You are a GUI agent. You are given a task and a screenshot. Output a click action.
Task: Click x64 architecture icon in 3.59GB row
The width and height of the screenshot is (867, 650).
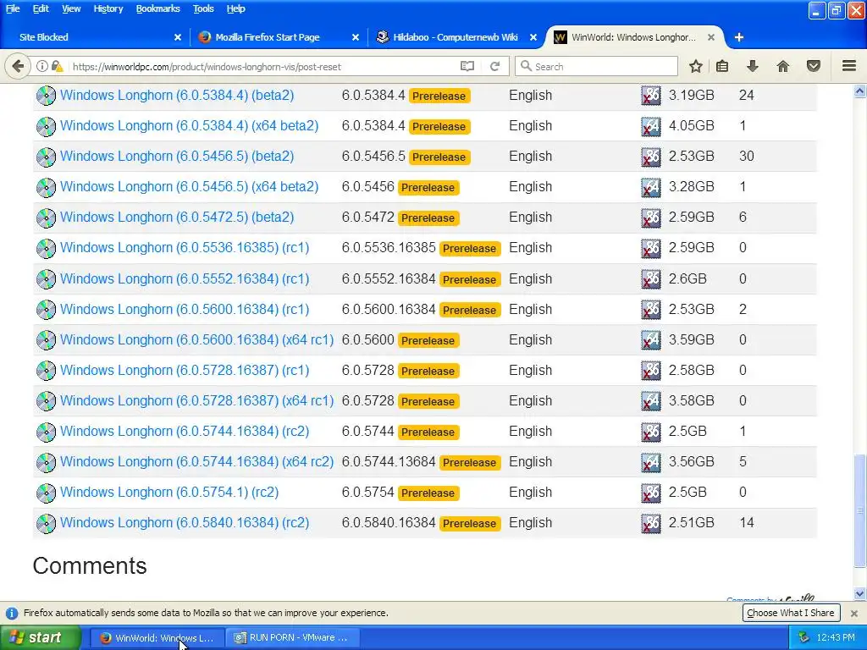651,340
